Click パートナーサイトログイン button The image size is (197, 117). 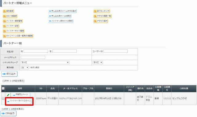pos(19,101)
